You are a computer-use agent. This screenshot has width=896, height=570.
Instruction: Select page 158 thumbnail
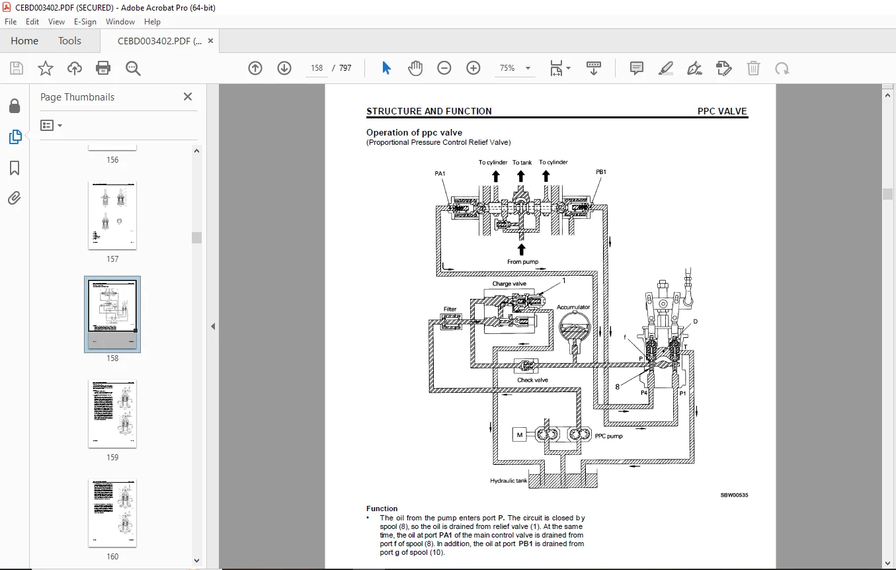click(112, 314)
